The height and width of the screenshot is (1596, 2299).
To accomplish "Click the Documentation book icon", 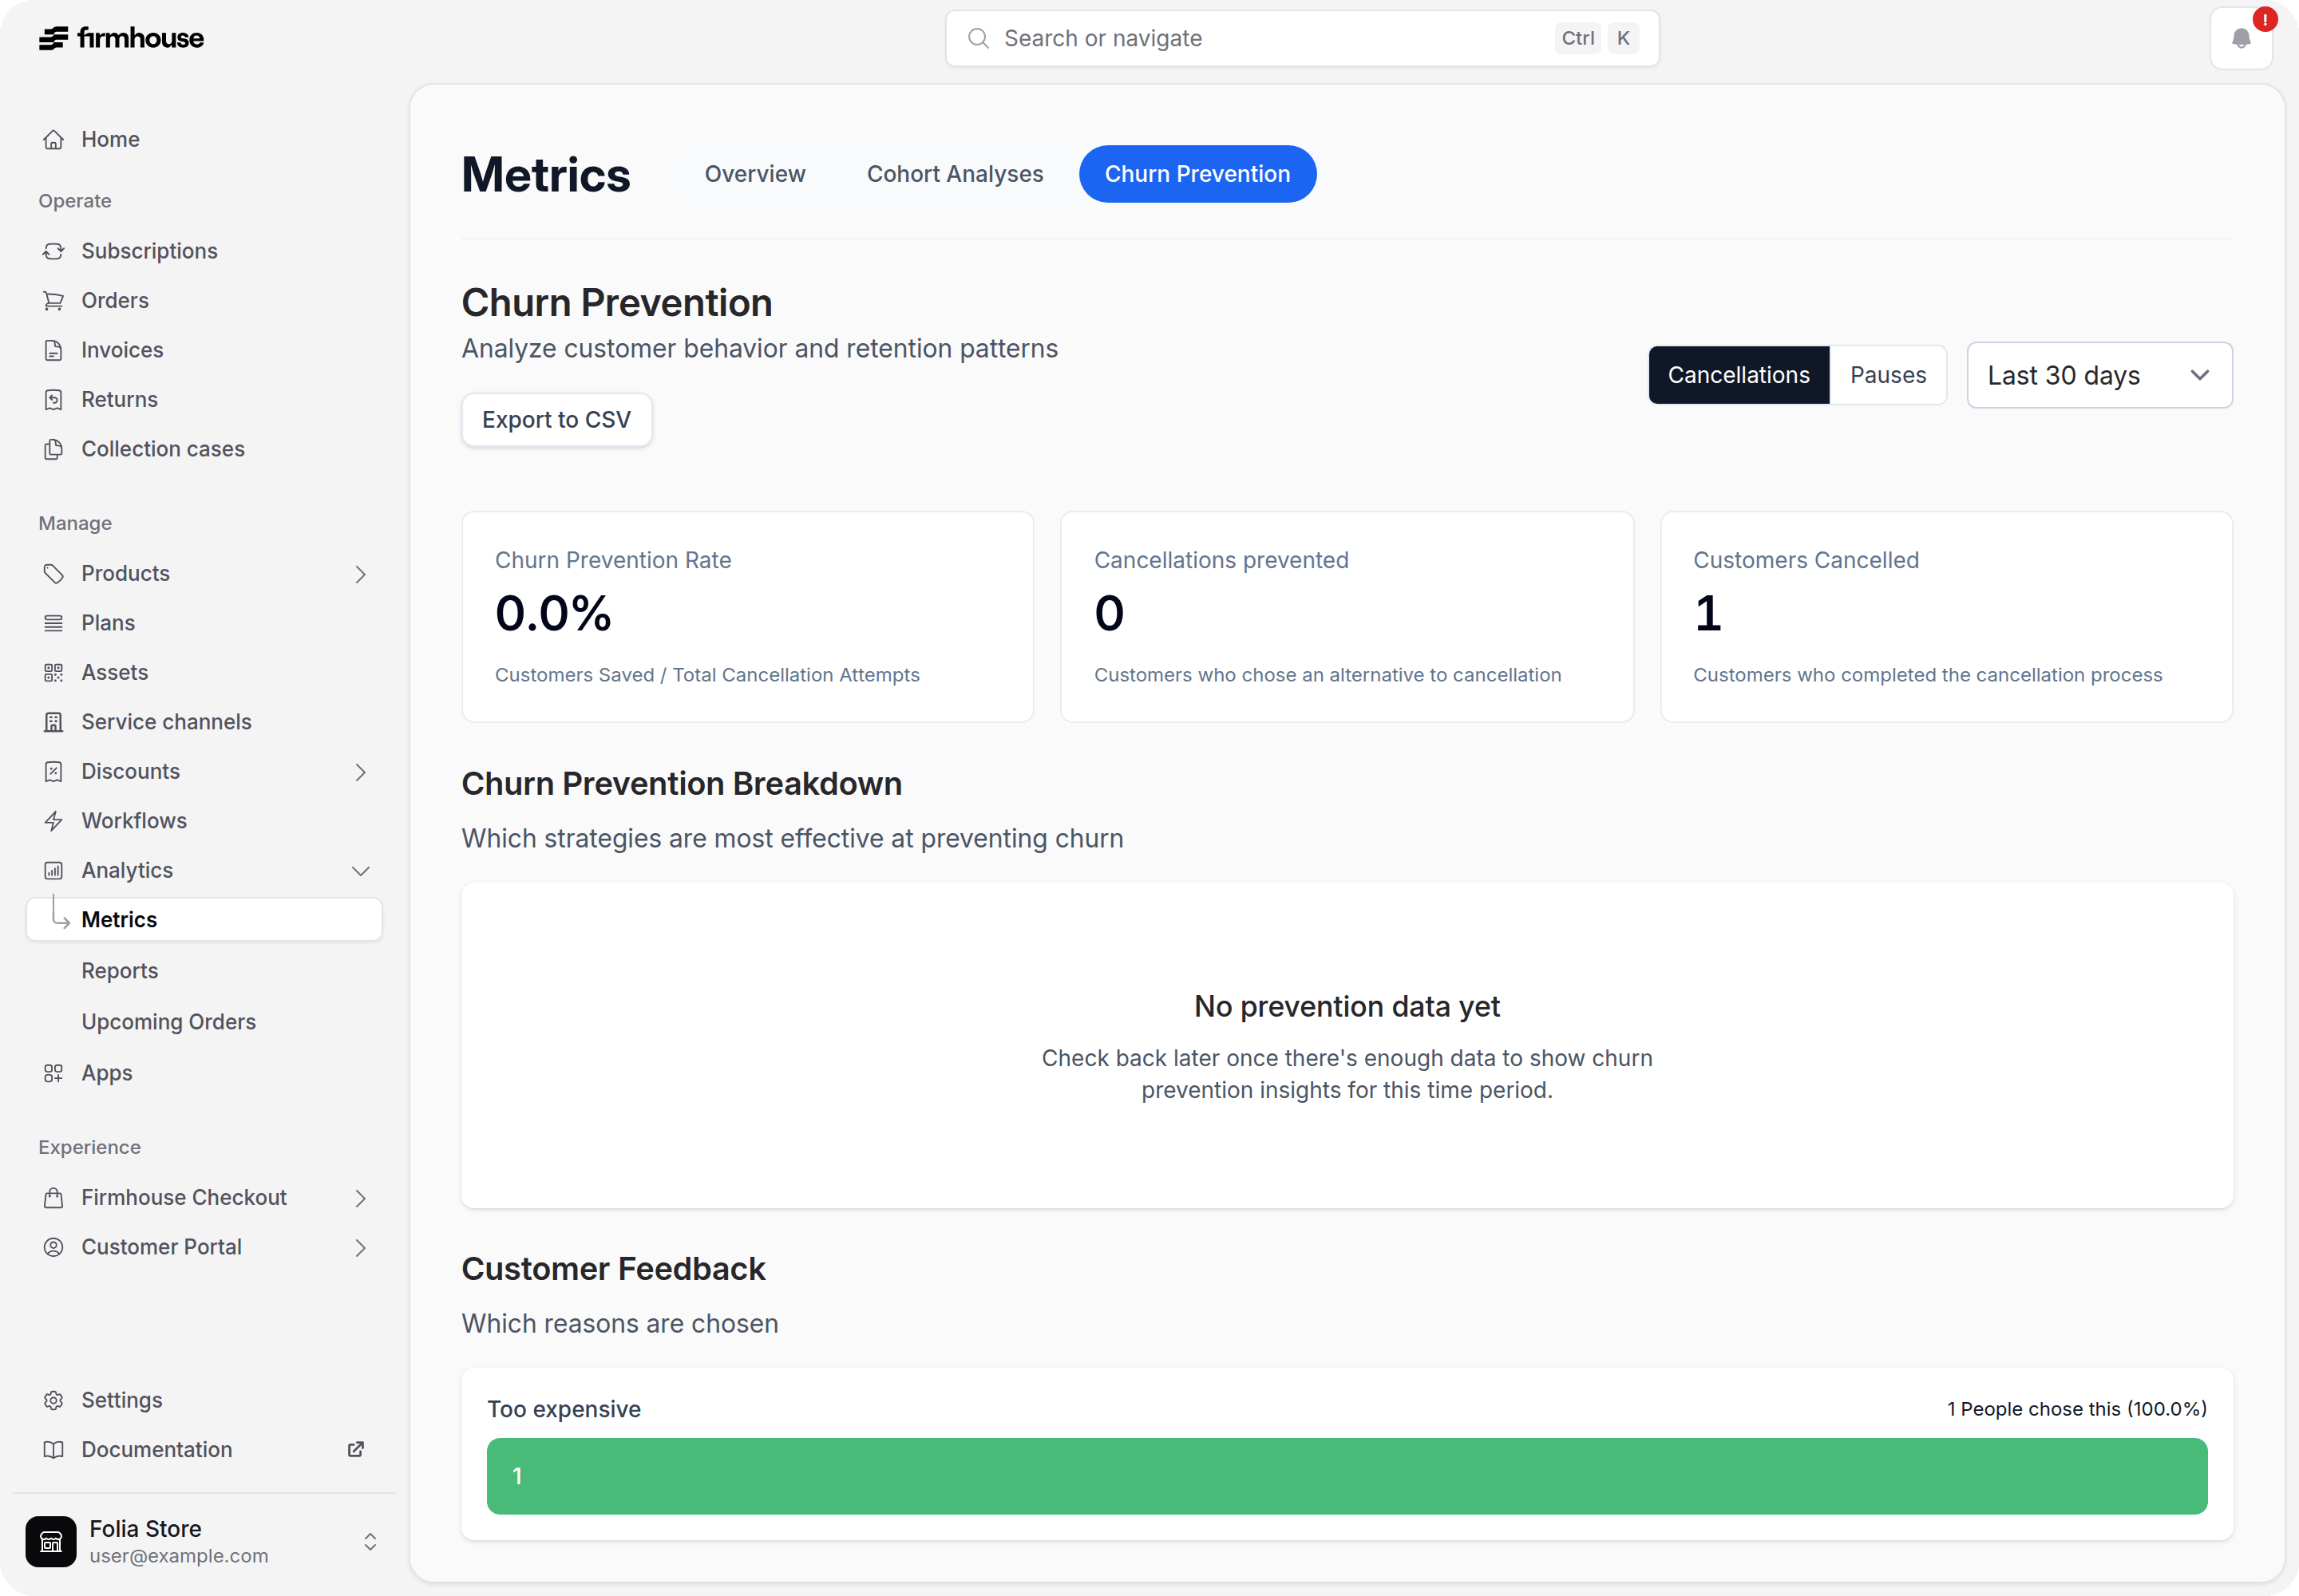I will click(54, 1450).
